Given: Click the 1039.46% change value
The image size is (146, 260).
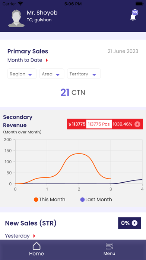Looking at the screenshot, I should click(x=123, y=124).
